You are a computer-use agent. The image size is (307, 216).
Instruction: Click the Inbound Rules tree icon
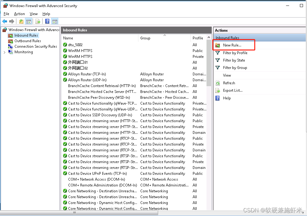click(x=10, y=35)
